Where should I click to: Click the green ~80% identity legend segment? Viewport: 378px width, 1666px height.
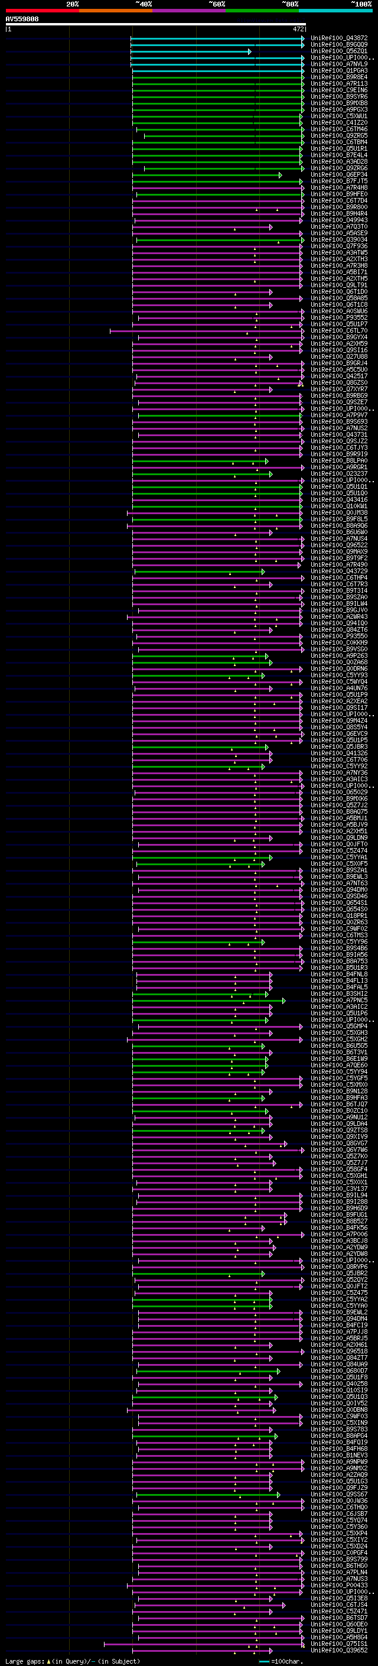click(x=262, y=11)
